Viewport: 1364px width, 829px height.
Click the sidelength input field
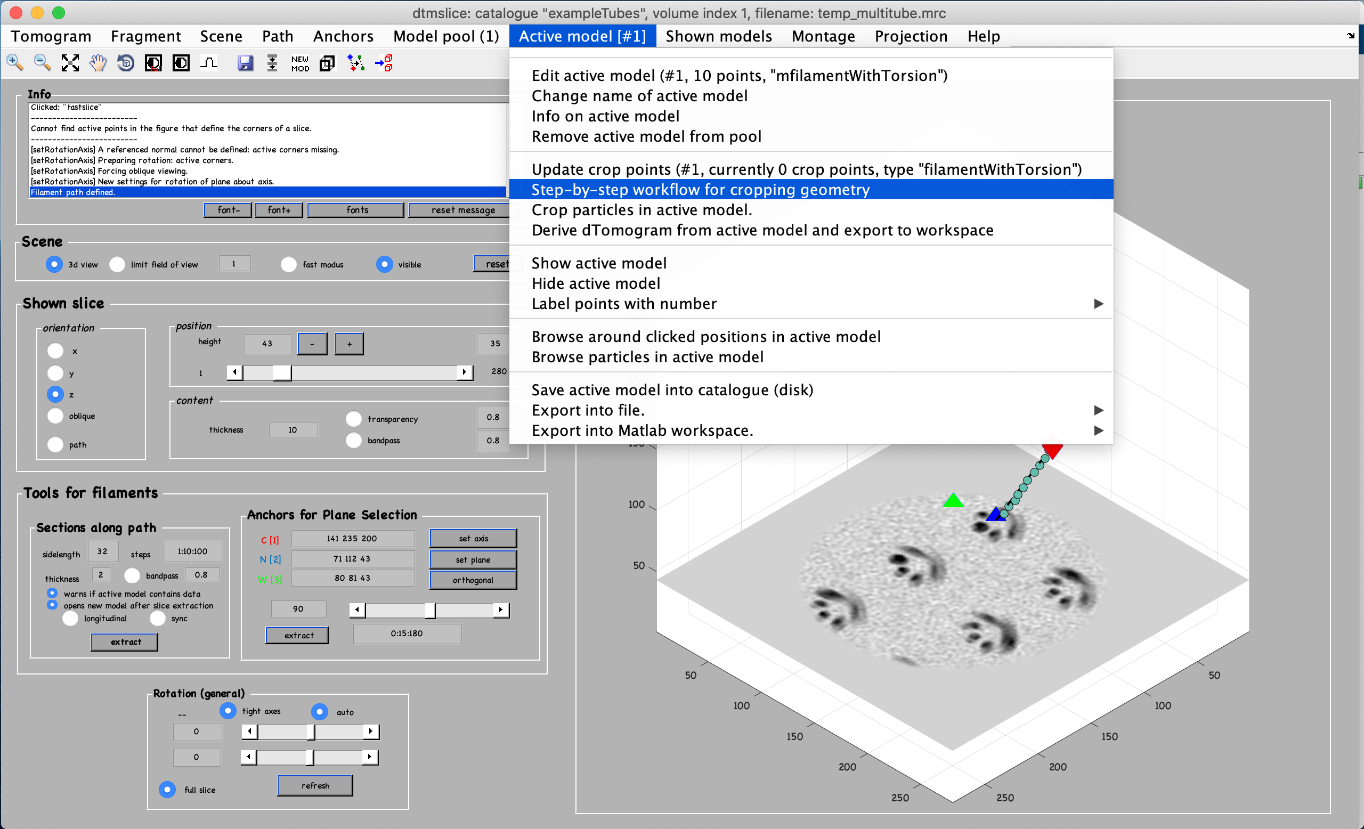102,552
